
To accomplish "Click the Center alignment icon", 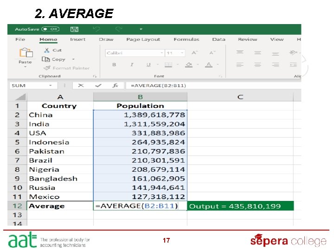I will coord(258,64).
